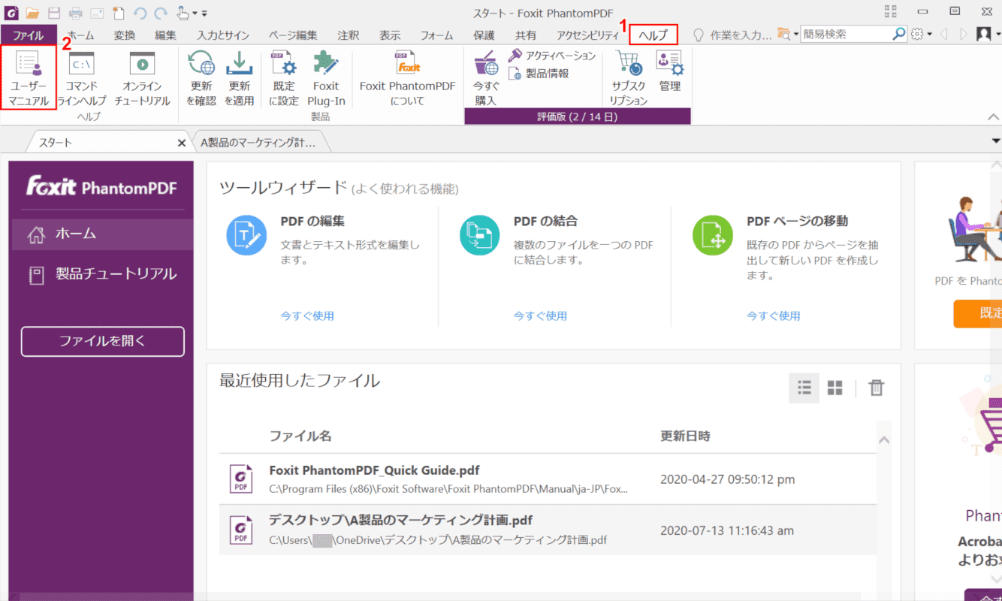Open Fill & Sign (入力とサイン) tab
The width and height of the screenshot is (1002, 601).
[x=223, y=35]
